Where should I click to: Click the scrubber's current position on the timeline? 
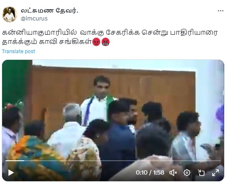24,161
